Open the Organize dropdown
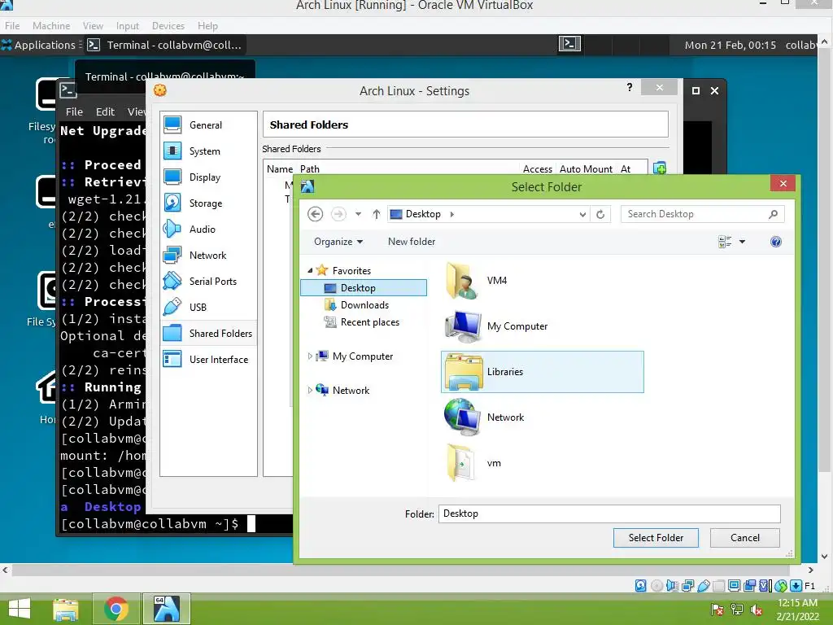Viewport: 833px width, 625px height. (338, 242)
